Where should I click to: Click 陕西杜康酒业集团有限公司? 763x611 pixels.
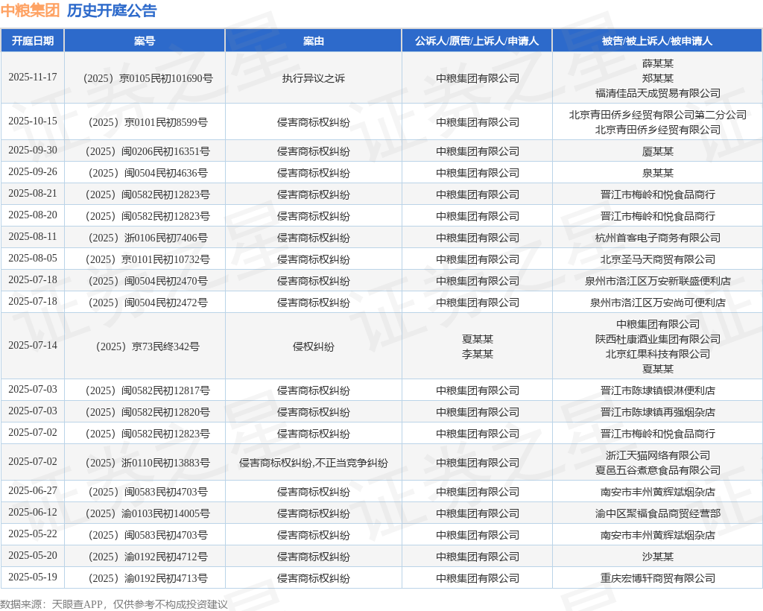coord(657,339)
